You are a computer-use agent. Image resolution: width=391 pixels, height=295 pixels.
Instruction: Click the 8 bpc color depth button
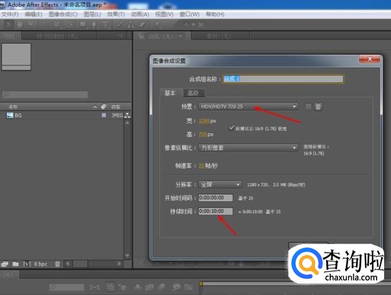click(41, 264)
